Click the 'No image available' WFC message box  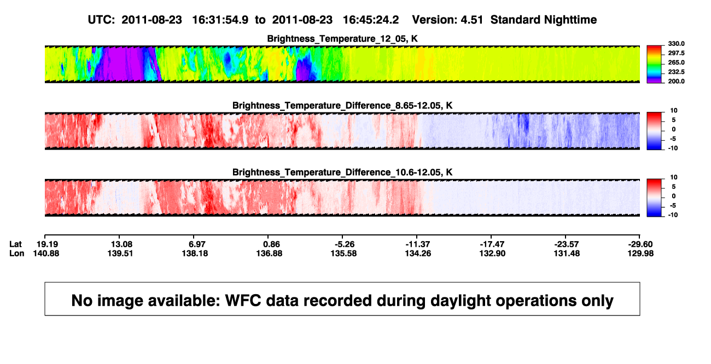[342, 299]
